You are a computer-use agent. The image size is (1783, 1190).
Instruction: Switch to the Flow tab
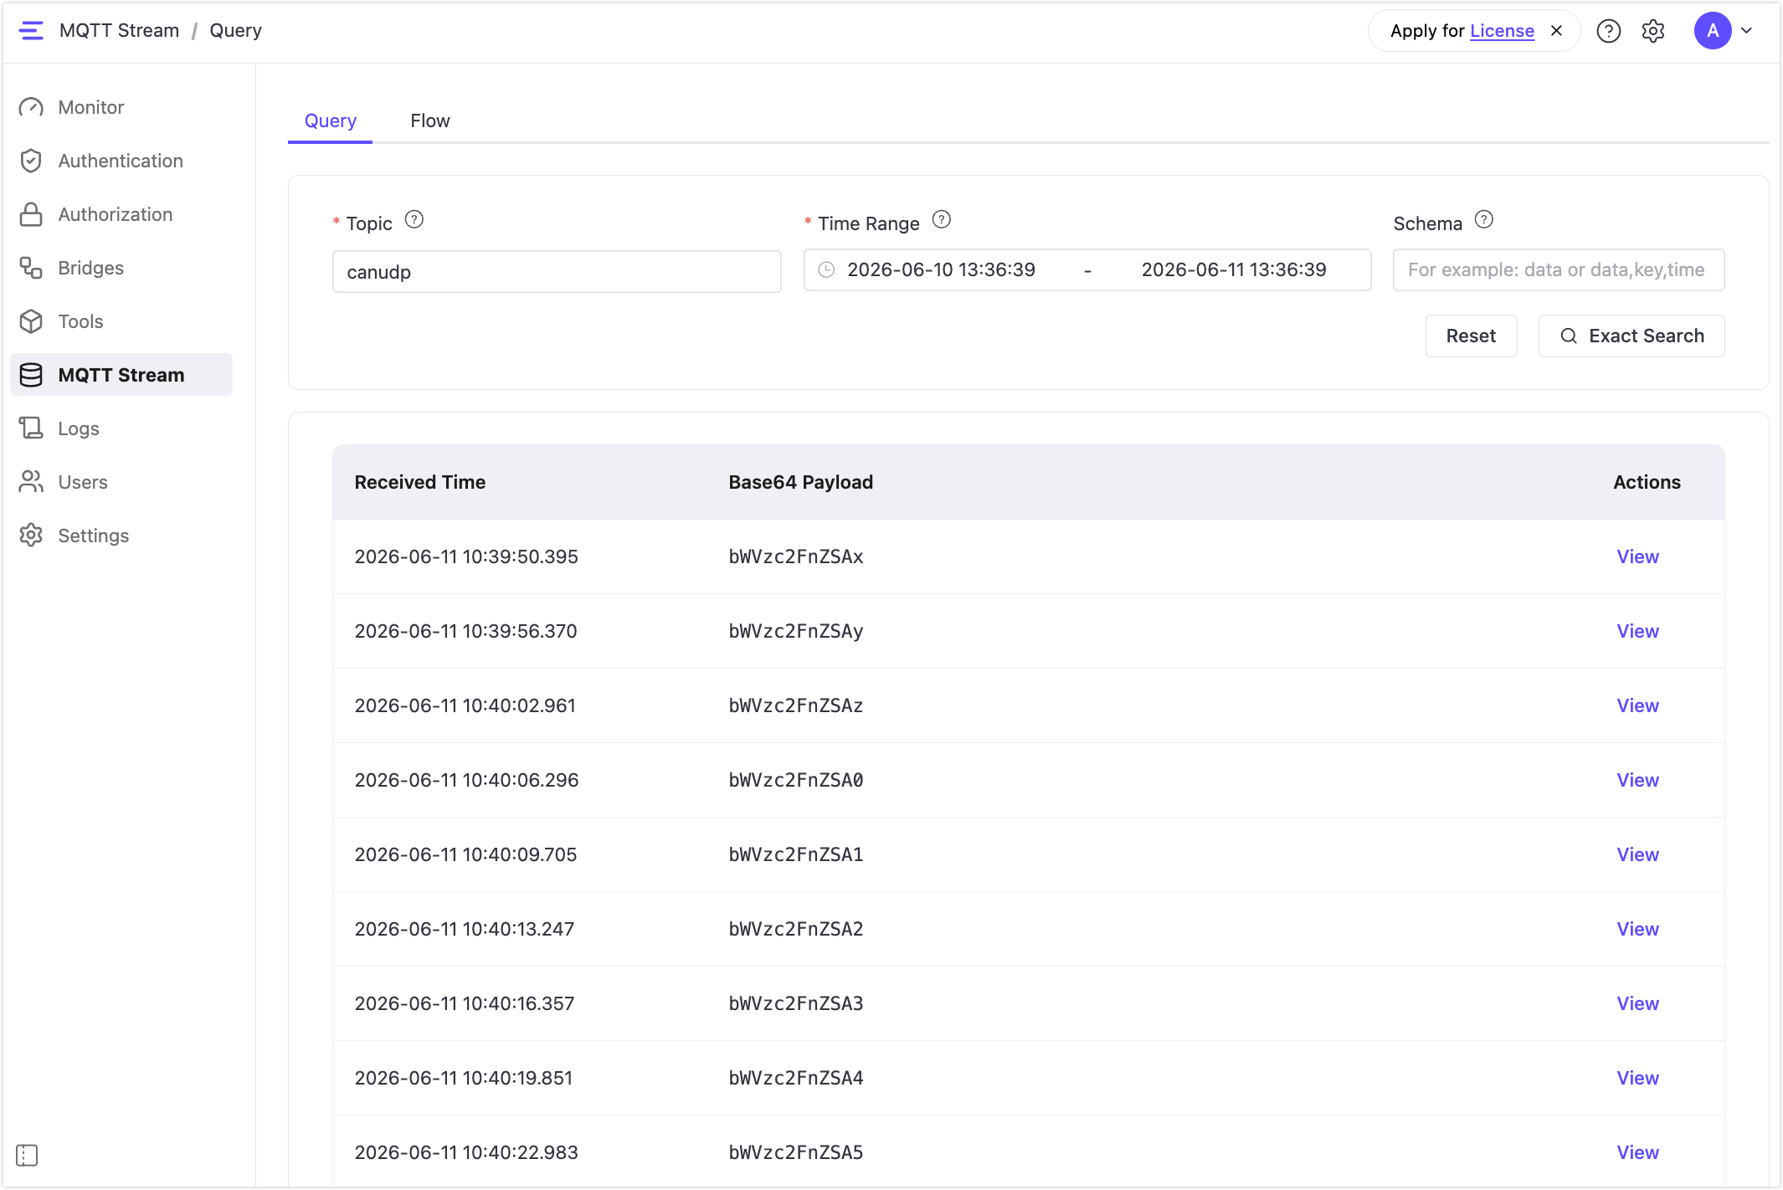click(429, 121)
